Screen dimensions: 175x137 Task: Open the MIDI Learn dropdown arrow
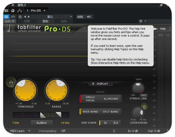pos(29,131)
